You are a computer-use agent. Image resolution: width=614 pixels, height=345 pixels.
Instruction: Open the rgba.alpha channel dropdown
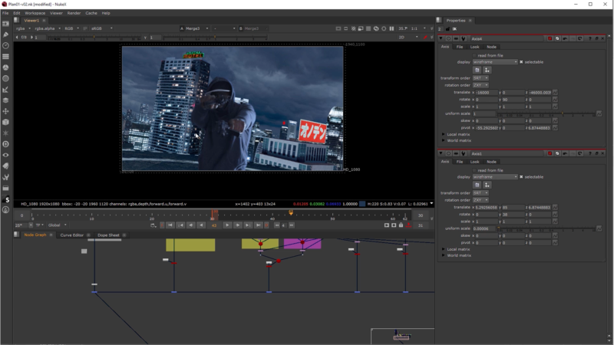pyautogui.click(x=48, y=28)
